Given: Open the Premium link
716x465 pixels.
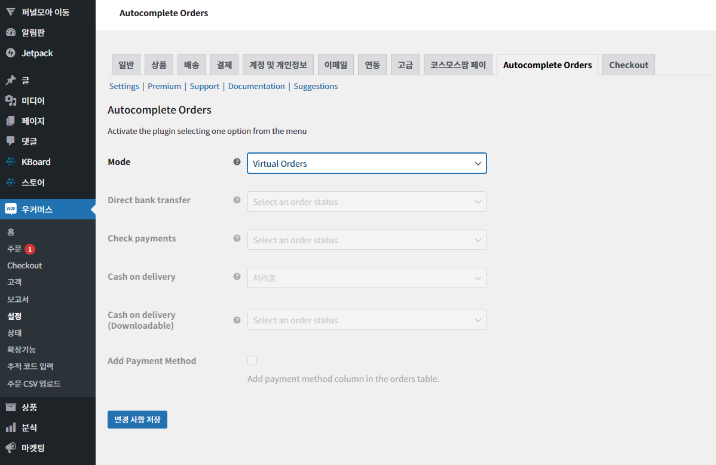Looking at the screenshot, I should tap(164, 86).
